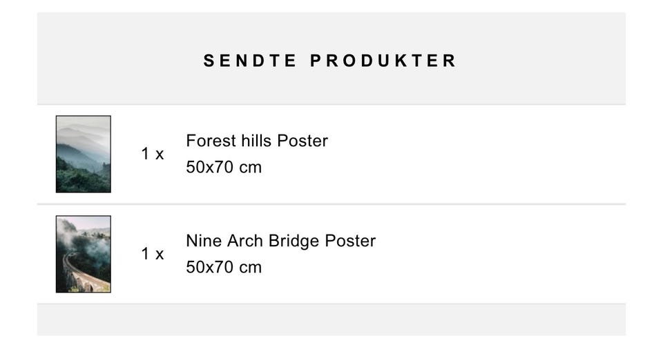Open the Forest hills poster thumbnail
The image size is (663, 347).
tap(83, 154)
